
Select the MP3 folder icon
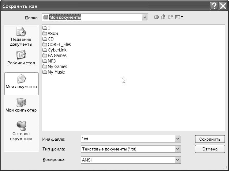coord(45,61)
